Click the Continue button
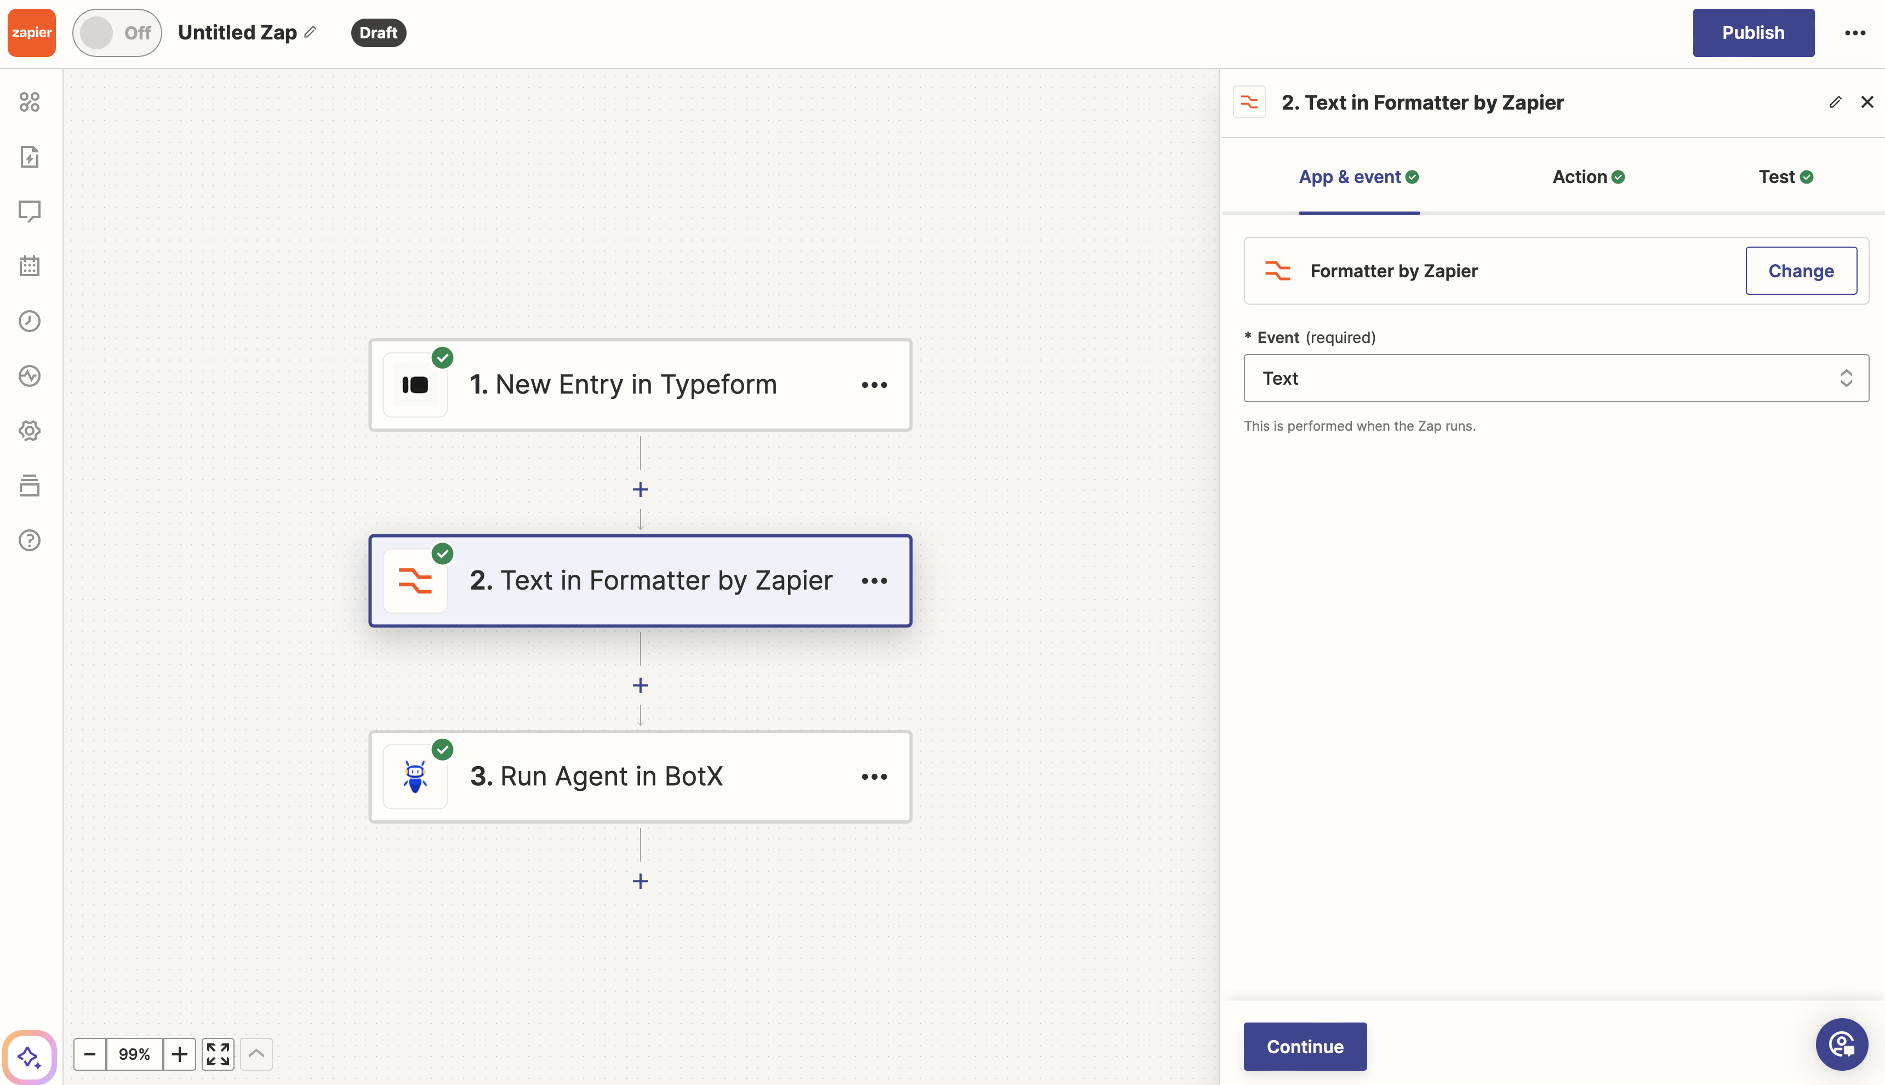 pos(1304,1046)
